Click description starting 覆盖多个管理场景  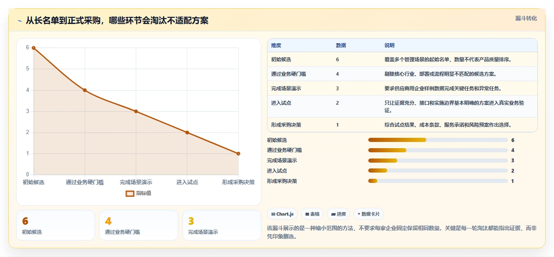tap(448, 60)
